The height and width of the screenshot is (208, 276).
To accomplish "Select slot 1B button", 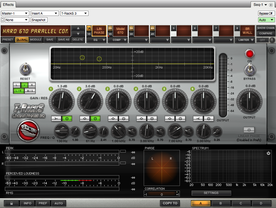I will [89, 34].
